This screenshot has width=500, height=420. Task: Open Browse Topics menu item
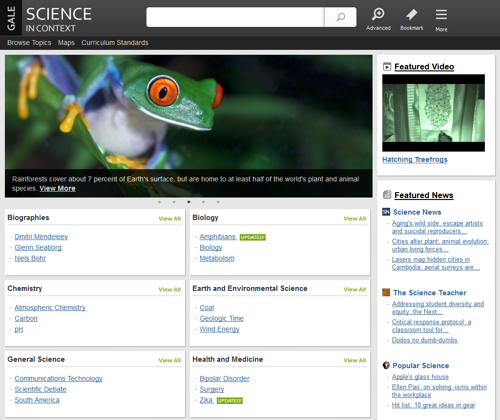click(x=29, y=43)
